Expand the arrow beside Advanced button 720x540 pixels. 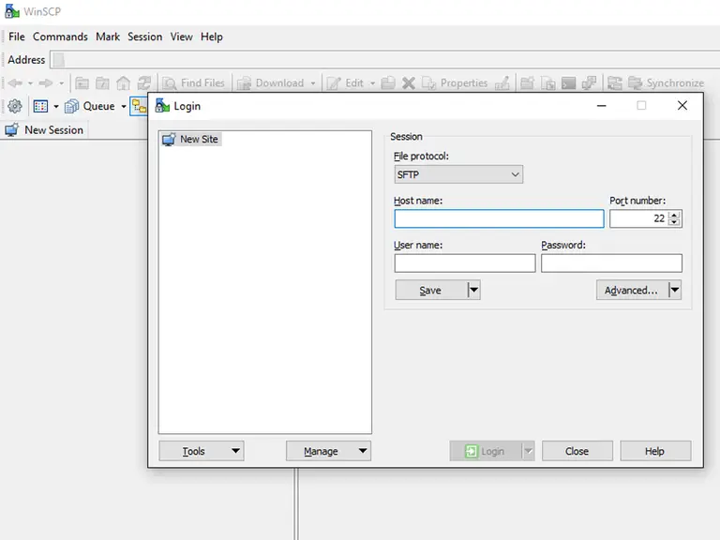click(x=674, y=290)
